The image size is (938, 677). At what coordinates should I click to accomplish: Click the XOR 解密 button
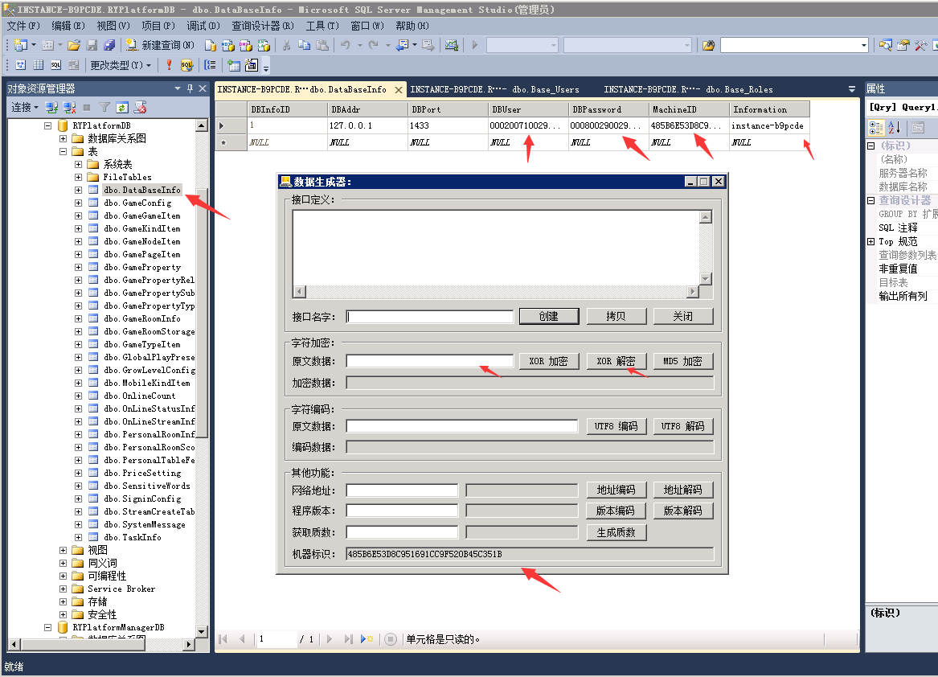point(616,362)
